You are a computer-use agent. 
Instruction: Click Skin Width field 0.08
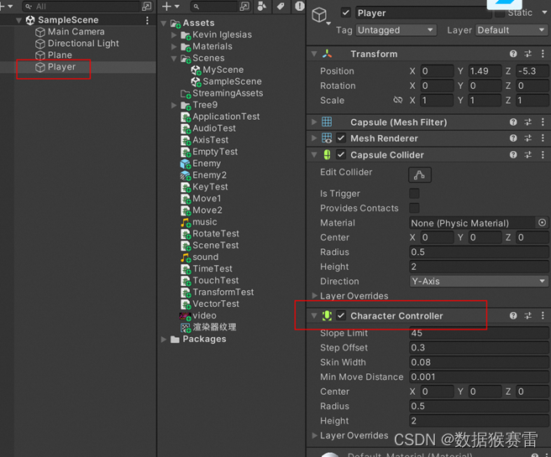479,362
